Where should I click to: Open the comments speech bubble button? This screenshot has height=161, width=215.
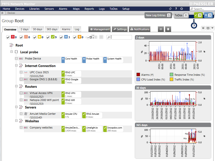click(x=161, y=29)
